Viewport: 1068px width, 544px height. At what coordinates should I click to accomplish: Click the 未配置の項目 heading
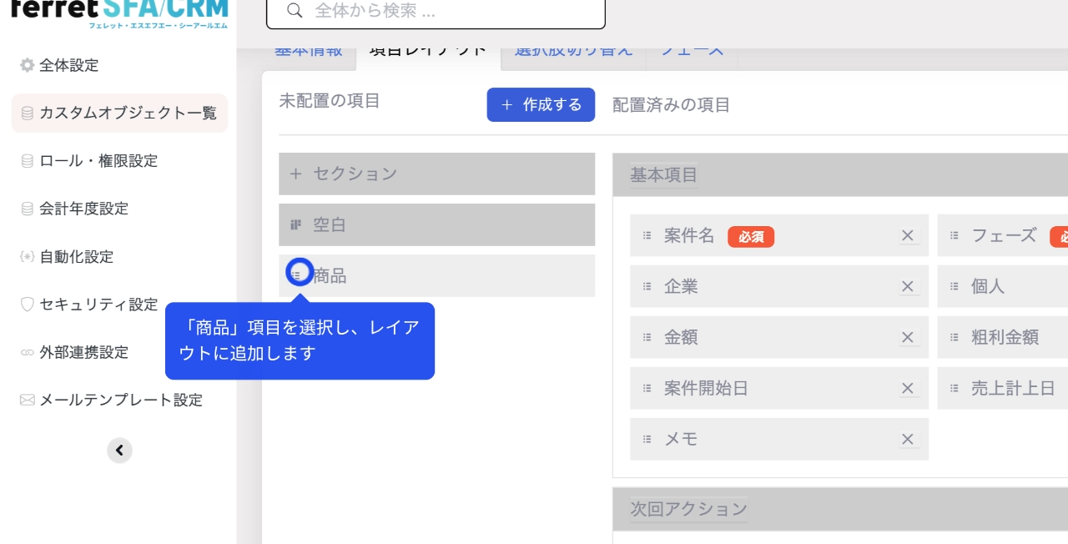pos(330,101)
